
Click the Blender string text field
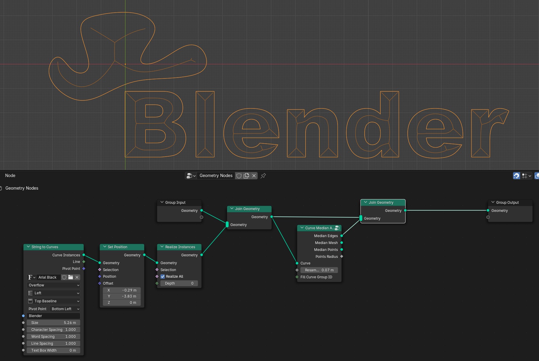coord(54,316)
